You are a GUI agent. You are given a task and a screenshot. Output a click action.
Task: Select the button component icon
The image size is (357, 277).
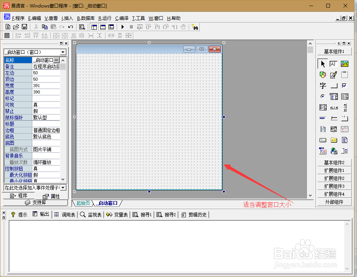(x=334, y=86)
